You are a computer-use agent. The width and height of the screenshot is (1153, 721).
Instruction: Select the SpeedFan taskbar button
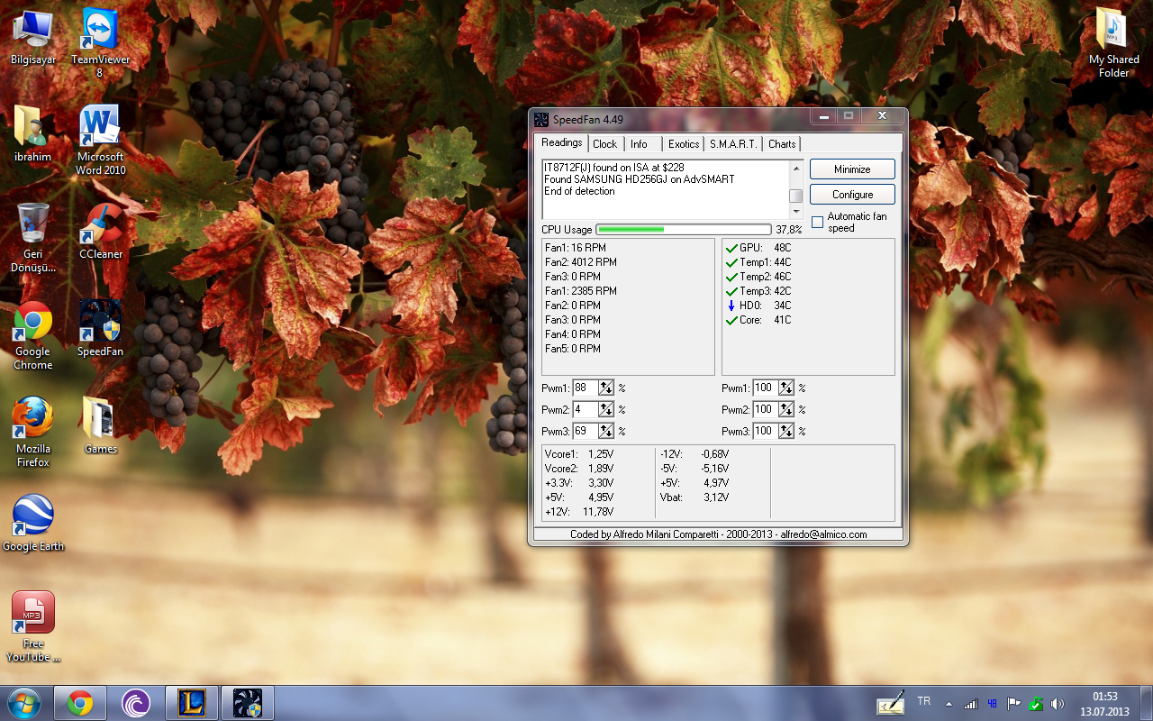(247, 702)
